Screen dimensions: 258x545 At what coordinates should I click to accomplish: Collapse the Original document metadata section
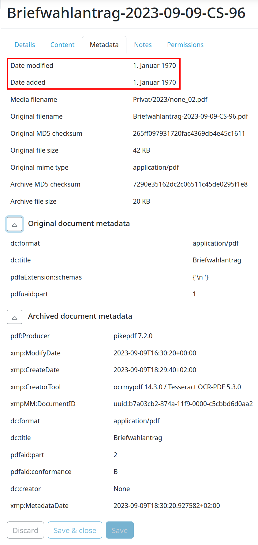click(x=14, y=224)
